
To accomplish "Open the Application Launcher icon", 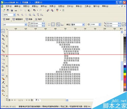I will [57, 10].
